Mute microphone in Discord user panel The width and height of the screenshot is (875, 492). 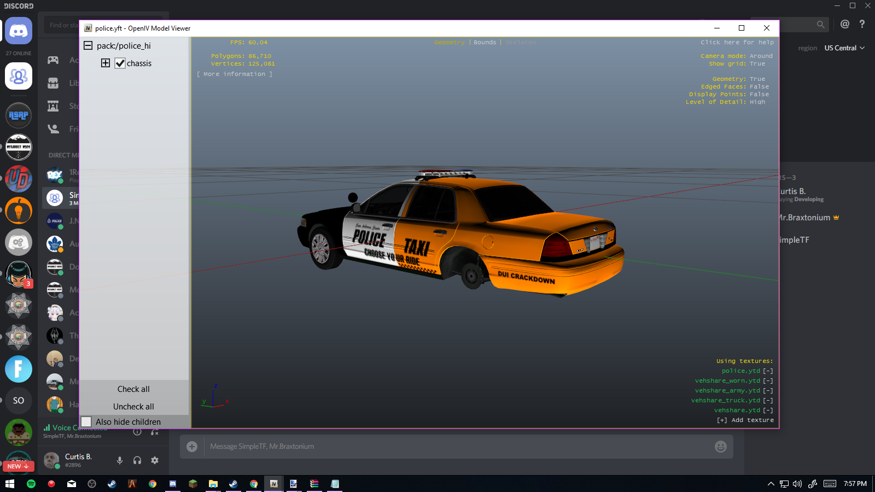coord(120,460)
